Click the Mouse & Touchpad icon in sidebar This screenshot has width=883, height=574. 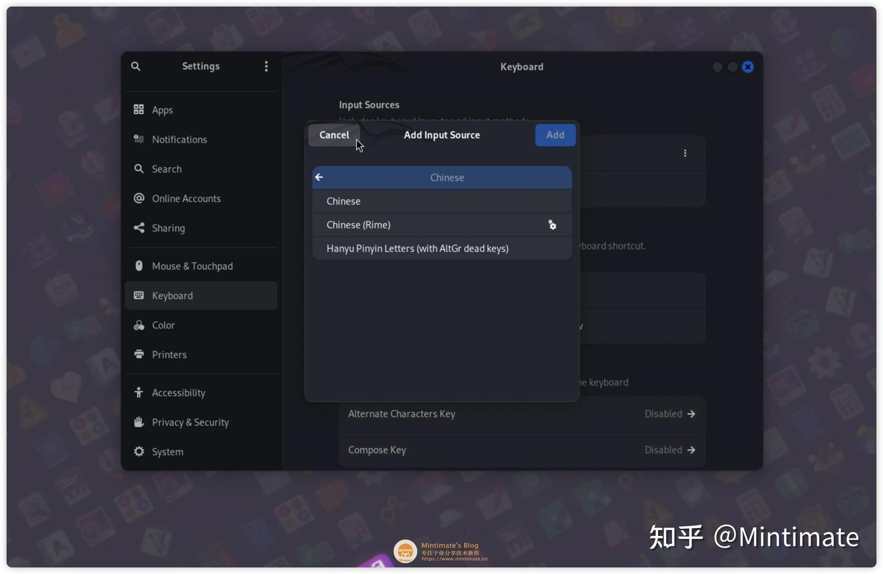pos(139,266)
